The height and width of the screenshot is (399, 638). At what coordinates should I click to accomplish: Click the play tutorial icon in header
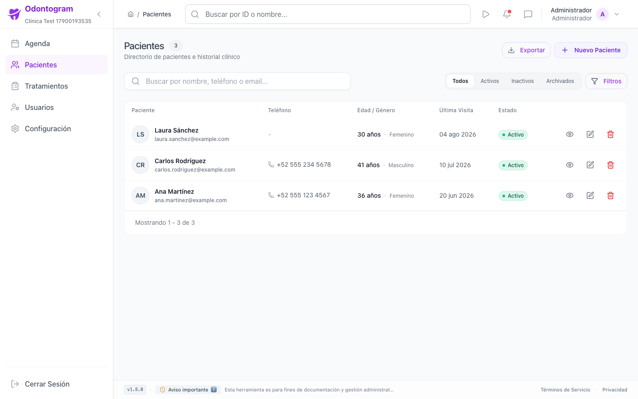coord(486,14)
